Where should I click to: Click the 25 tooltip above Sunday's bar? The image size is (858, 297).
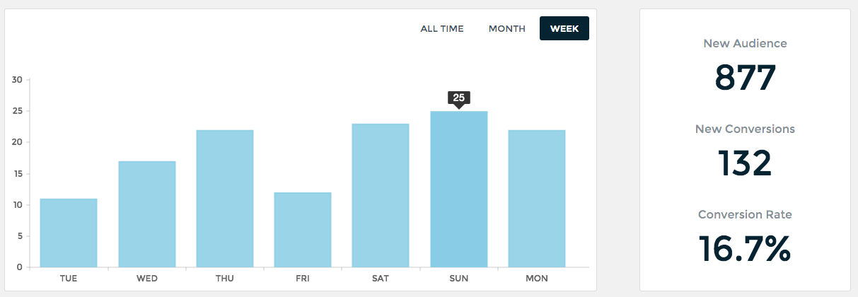[x=459, y=98]
